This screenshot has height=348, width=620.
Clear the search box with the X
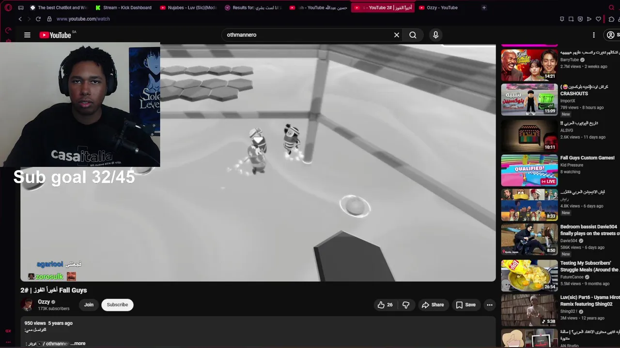(397, 35)
